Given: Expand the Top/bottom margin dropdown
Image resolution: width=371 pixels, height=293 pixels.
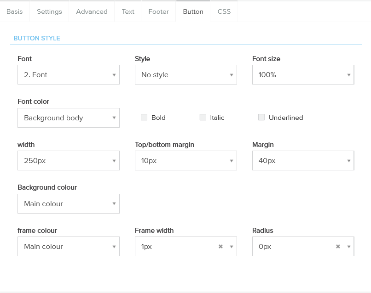Looking at the screenshot, I should [x=185, y=161].
